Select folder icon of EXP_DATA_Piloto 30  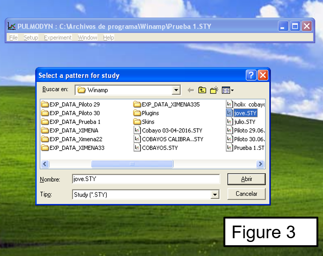click(x=45, y=113)
